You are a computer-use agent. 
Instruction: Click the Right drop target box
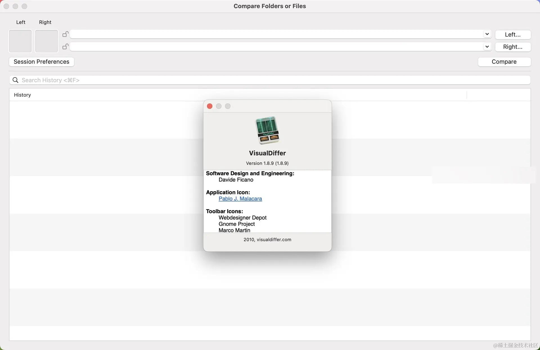pos(46,41)
